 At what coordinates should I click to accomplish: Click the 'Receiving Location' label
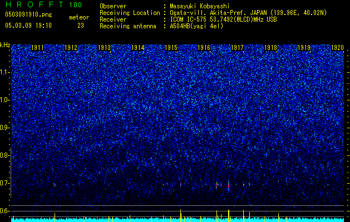(x=130, y=13)
